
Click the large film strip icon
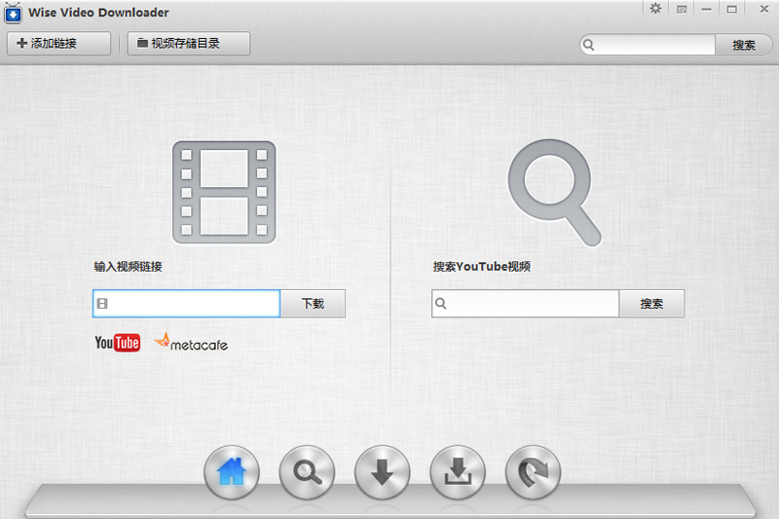coord(224,192)
